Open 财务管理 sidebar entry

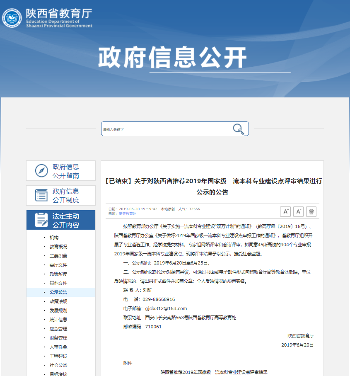pos(58,338)
